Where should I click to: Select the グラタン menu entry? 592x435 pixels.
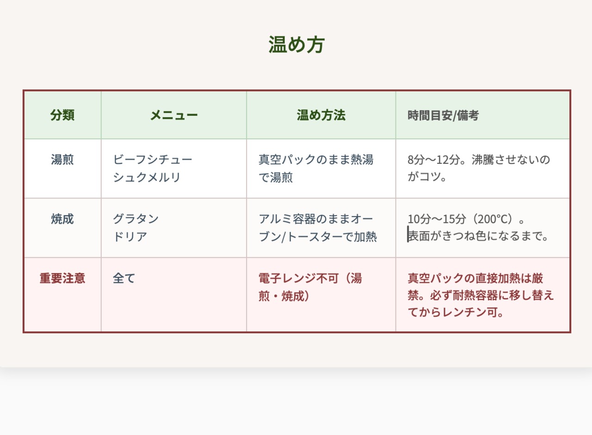pyautogui.click(x=136, y=219)
